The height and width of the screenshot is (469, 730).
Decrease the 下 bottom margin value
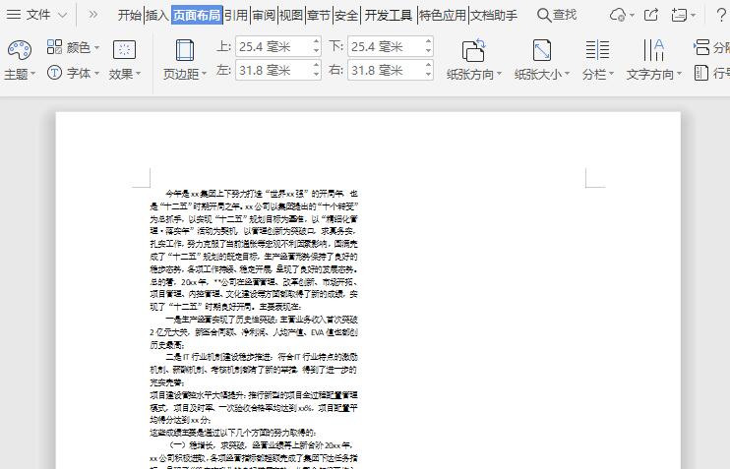429,51
